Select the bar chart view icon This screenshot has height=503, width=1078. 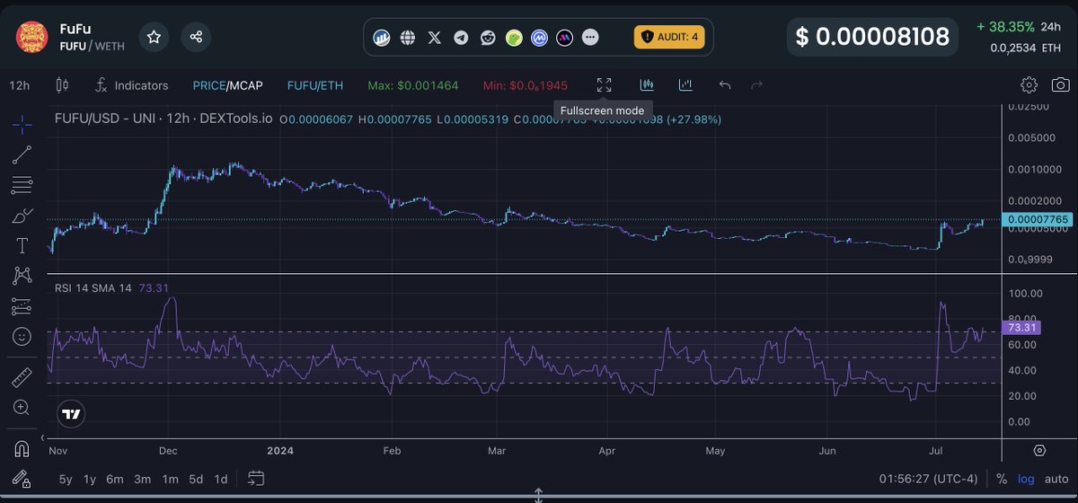[x=685, y=84]
